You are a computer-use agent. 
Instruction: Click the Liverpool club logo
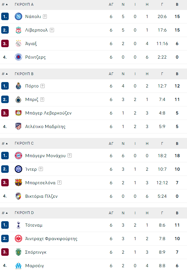tap(18, 30)
